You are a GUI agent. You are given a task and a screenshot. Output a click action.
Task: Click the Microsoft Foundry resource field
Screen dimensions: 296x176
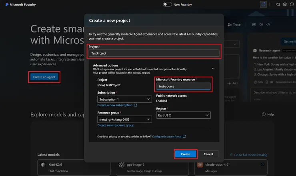point(183,86)
